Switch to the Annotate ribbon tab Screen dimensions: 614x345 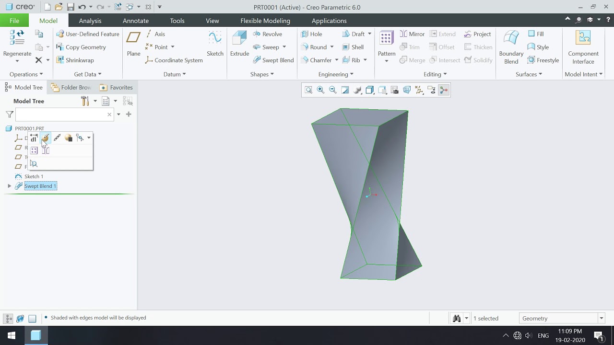coord(136,21)
